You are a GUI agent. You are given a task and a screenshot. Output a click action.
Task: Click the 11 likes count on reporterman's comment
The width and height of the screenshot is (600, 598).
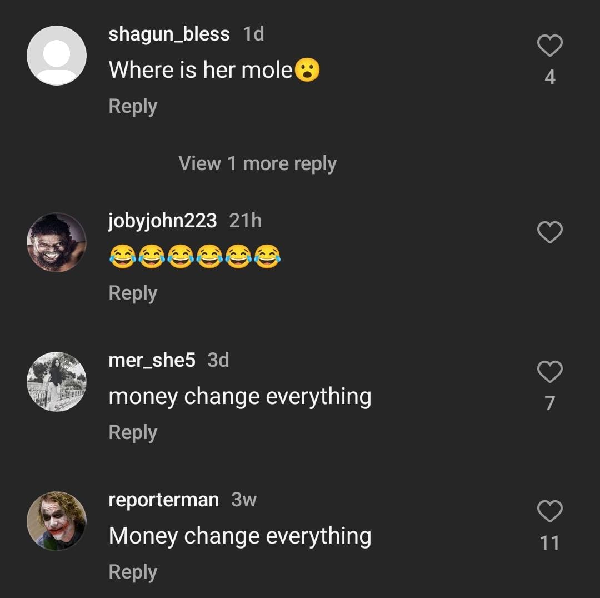click(x=550, y=542)
